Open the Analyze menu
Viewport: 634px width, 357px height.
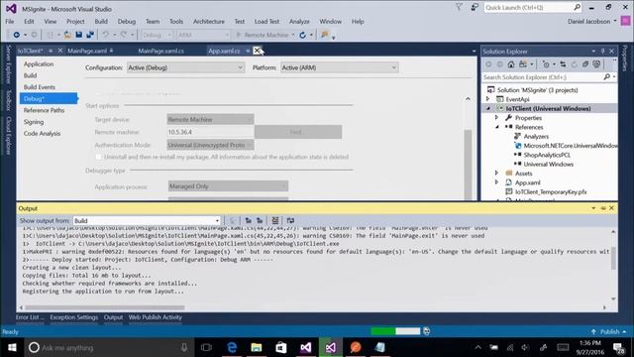[299, 22]
